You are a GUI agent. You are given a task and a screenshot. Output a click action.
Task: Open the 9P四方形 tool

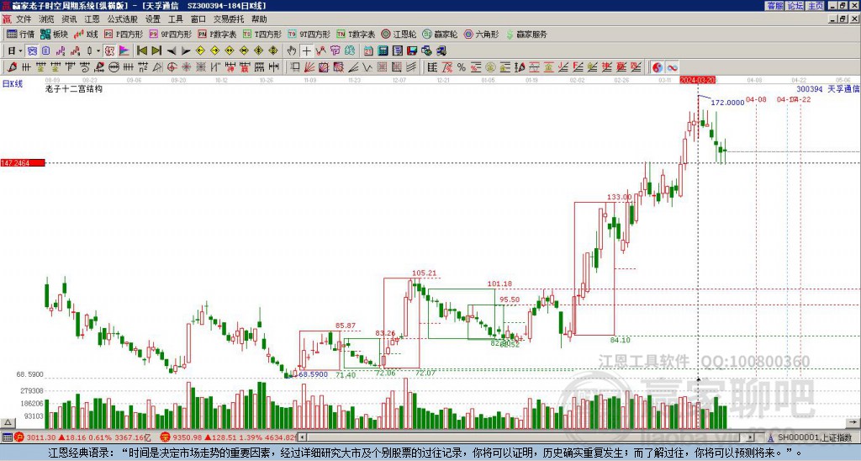pos(170,34)
